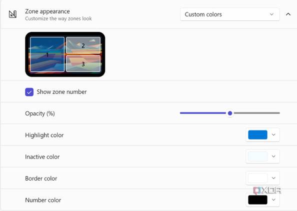The width and height of the screenshot is (297, 211).
Task: Click the blue Highlight color swatch
Action: 257,135
